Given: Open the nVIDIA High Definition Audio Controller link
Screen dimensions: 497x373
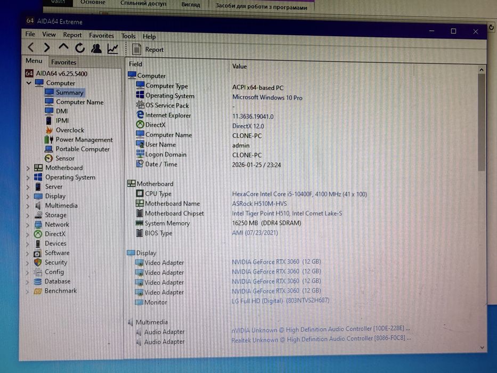Looking at the screenshot, I should (321, 329).
